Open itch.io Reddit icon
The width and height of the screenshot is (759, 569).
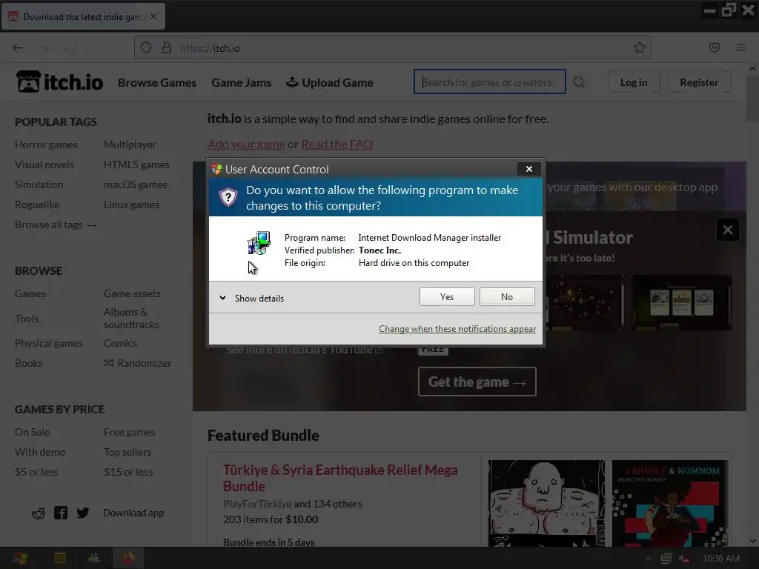[x=39, y=513]
